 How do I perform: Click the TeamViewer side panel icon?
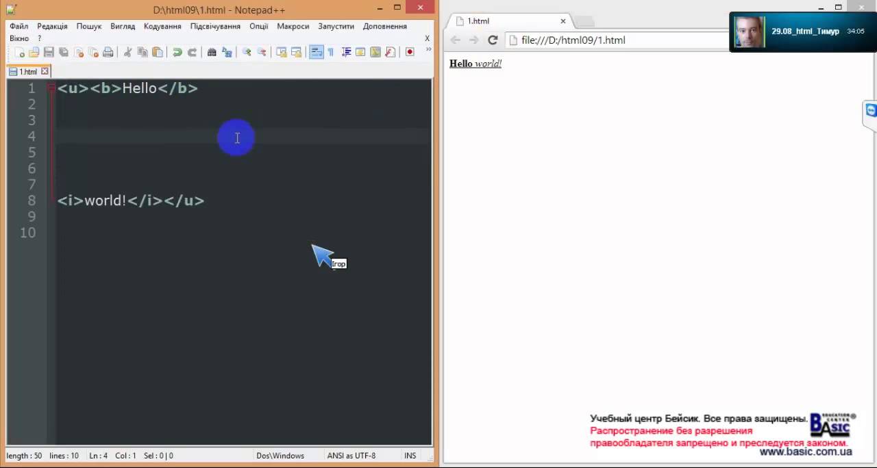(x=870, y=110)
